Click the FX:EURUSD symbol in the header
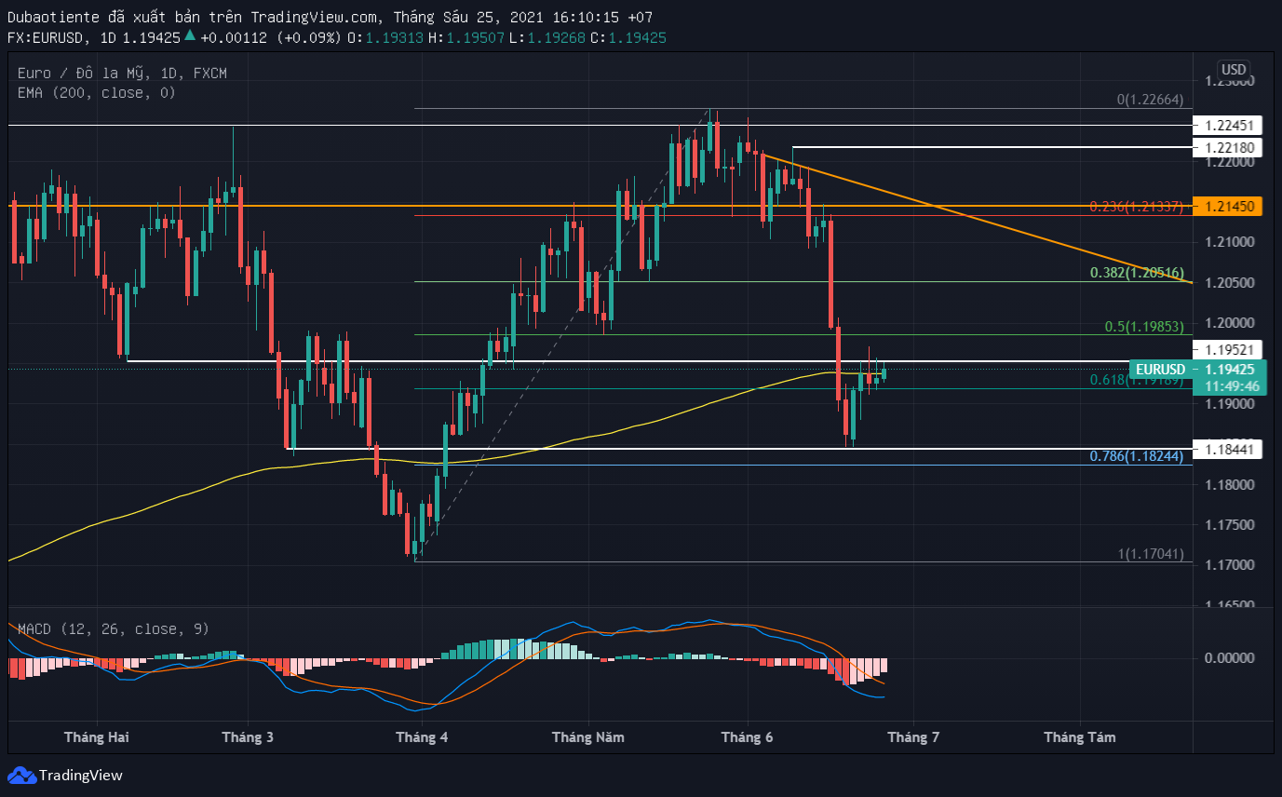 tap(47, 37)
